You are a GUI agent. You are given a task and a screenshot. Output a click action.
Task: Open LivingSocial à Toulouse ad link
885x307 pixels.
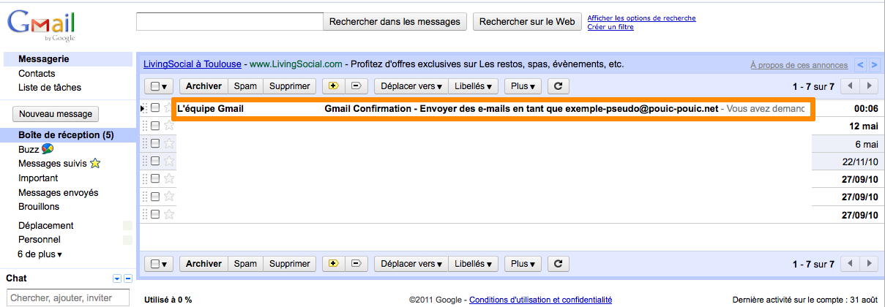(x=192, y=64)
